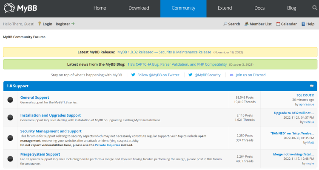Click the MyBB logo
Screen dimensions: 319x170
[20, 8]
